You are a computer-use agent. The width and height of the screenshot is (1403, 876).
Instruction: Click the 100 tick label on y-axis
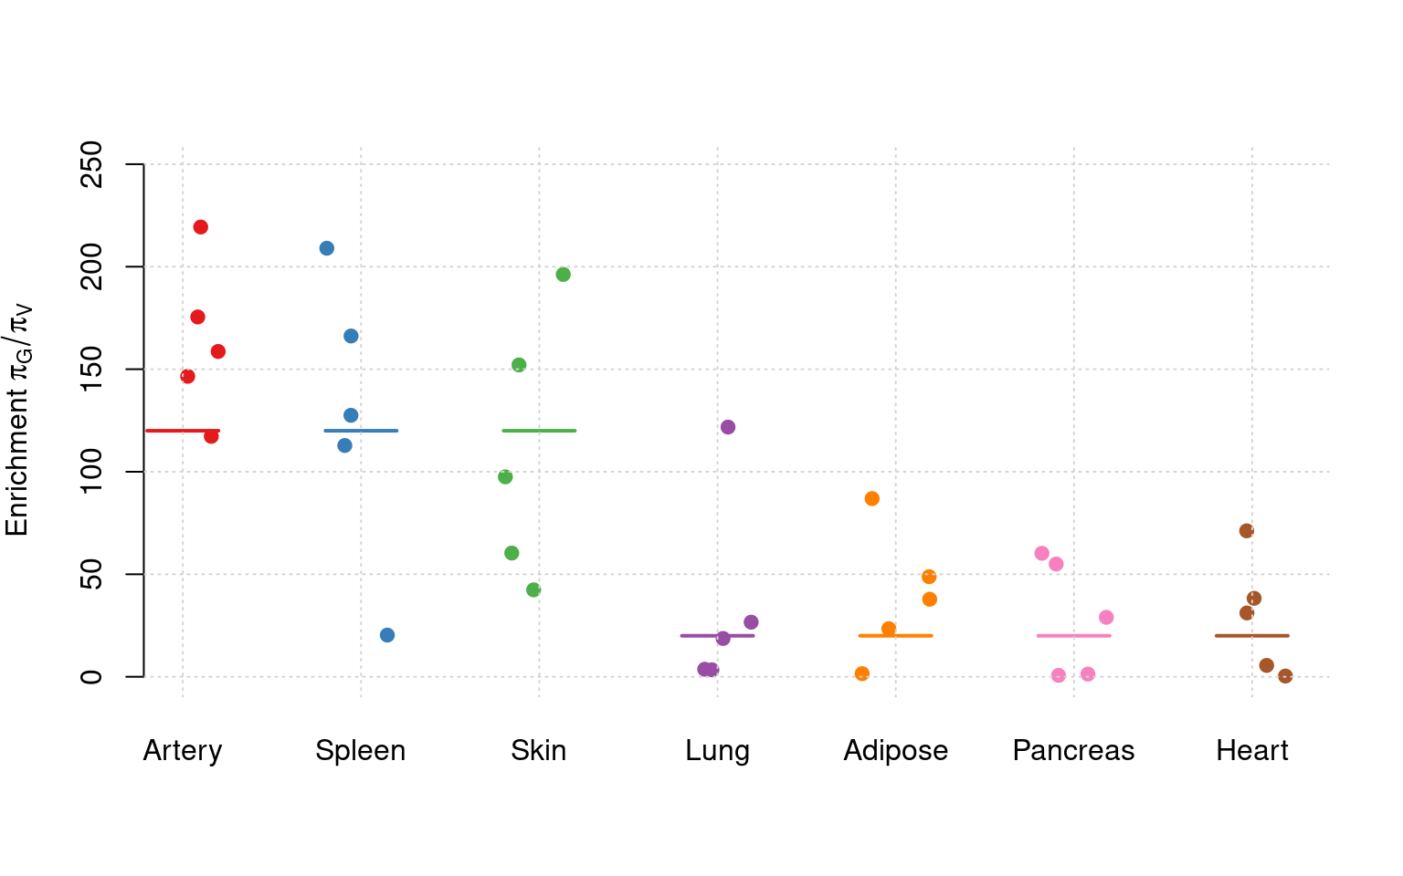click(92, 472)
